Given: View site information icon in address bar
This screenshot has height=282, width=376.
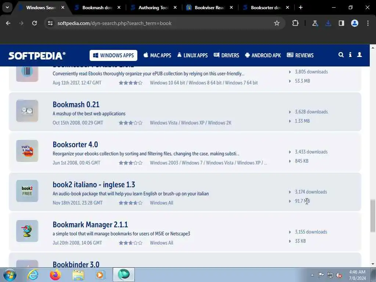Looking at the screenshot, I should [x=50, y=23].
